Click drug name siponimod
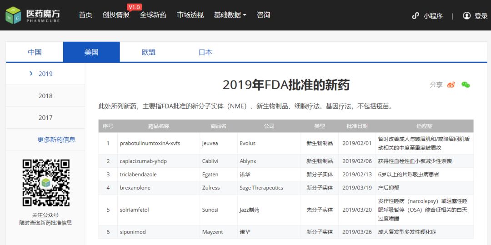 [133, 232]
